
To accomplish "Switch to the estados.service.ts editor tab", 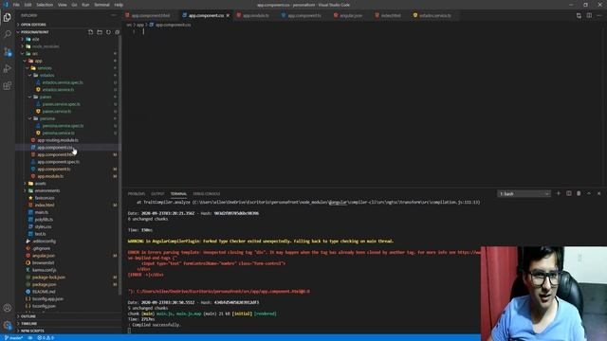I will coord(434,15).
